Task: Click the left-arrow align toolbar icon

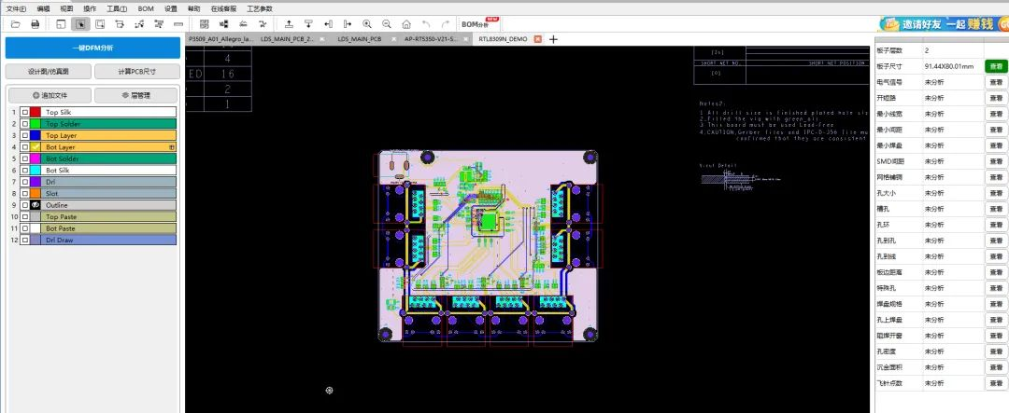Action: click(x=328, y=24)
